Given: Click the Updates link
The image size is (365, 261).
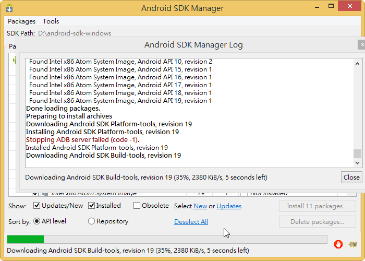Looking at the screenshot, I should click(229, 206).
